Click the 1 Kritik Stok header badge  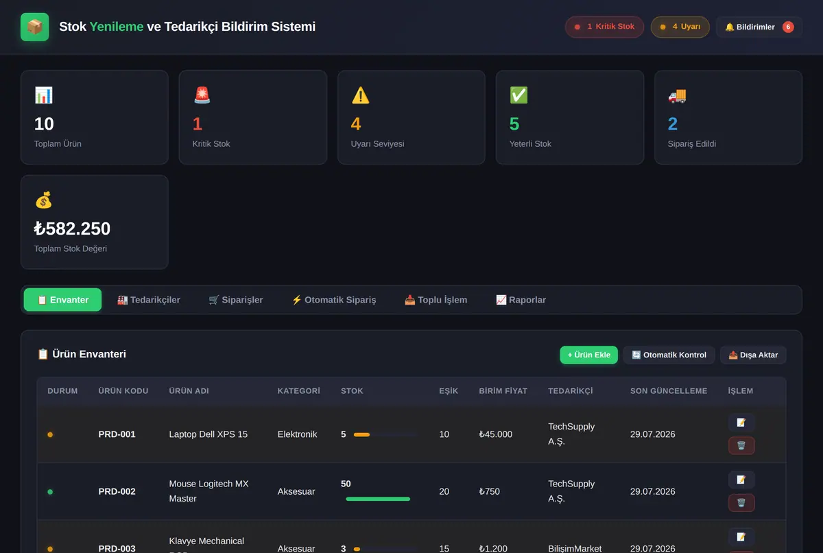604,27
